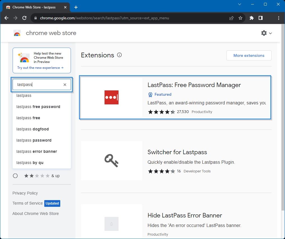This screenshot has height=239, width=285.
Task: Choose the 'lastpass free password' search suggestion
Action: (x=38, y=107)
